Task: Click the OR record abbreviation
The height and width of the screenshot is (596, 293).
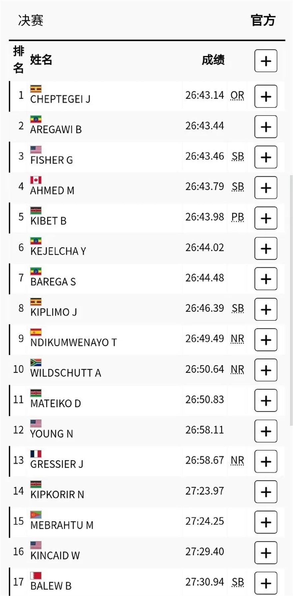Action: click(x=237, y=96)
